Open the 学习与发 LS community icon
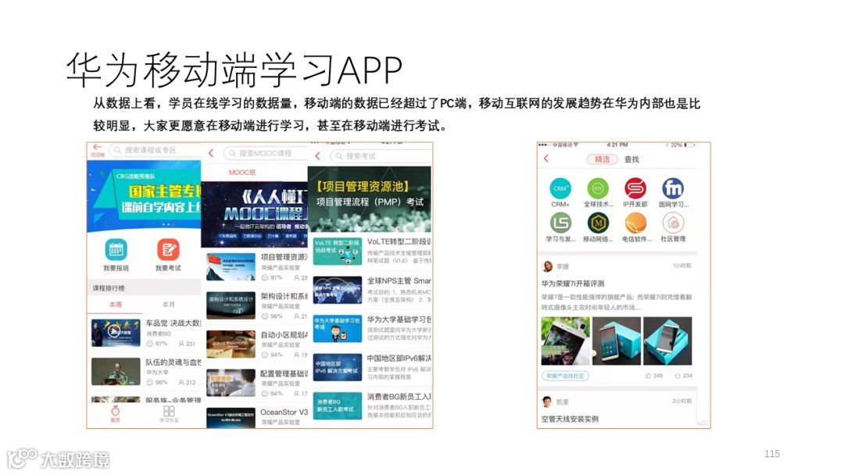 click(560, 223)
